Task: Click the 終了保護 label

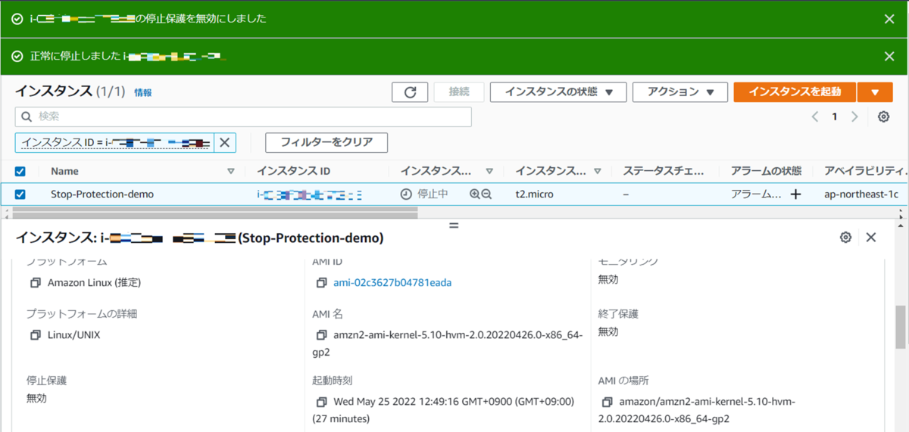Action: (618, 314)
